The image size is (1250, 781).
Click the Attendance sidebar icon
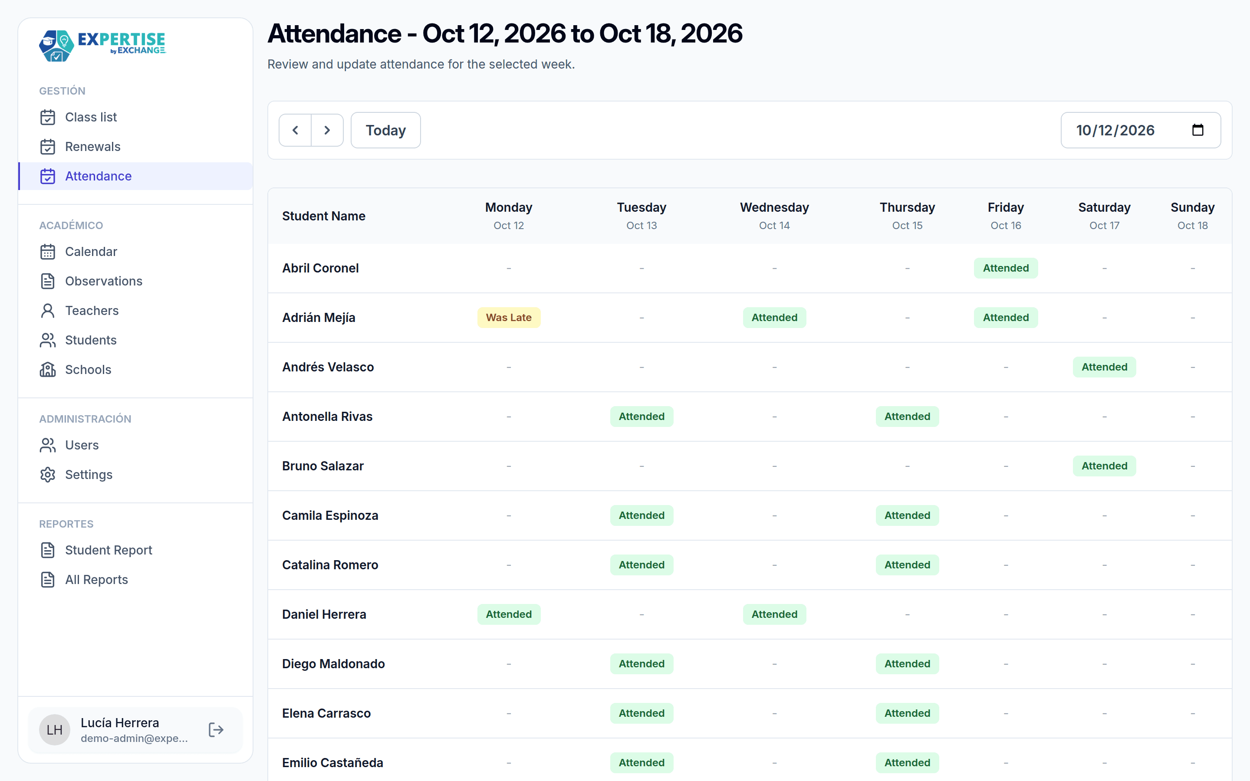pyautogui.click(x=47, y=176)
